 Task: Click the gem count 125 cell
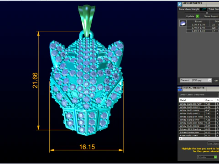click(x=214, y=28)
